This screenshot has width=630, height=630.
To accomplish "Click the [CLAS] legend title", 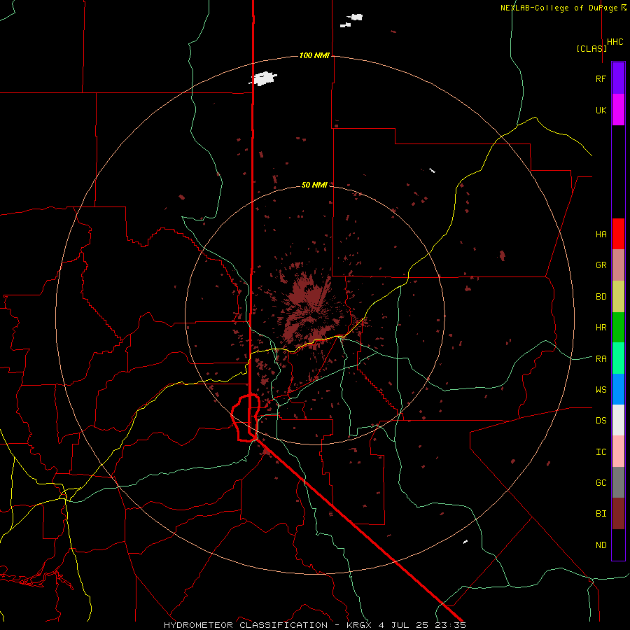I will [591, 48].
